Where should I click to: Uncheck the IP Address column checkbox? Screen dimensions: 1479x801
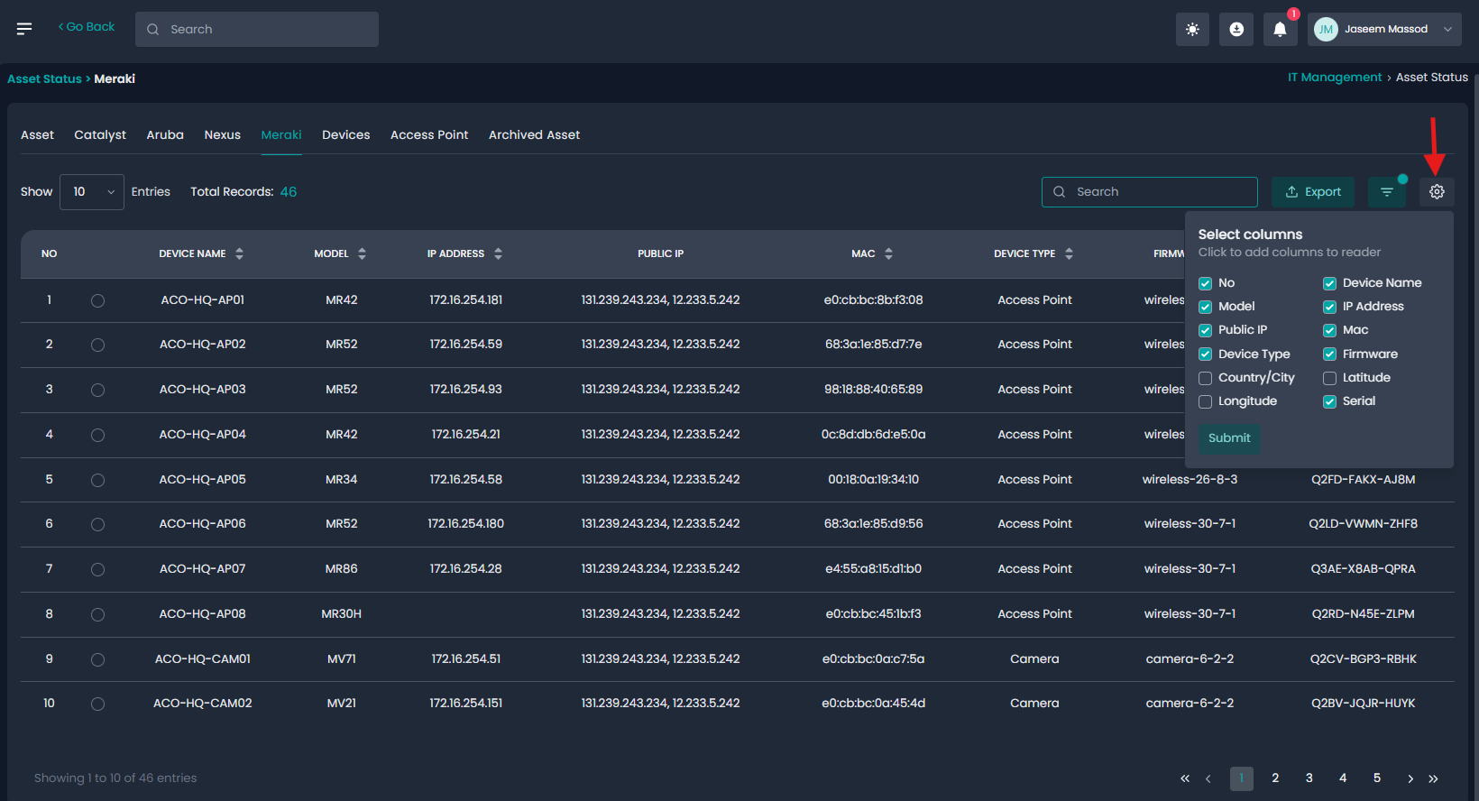tap(1329, 307)
